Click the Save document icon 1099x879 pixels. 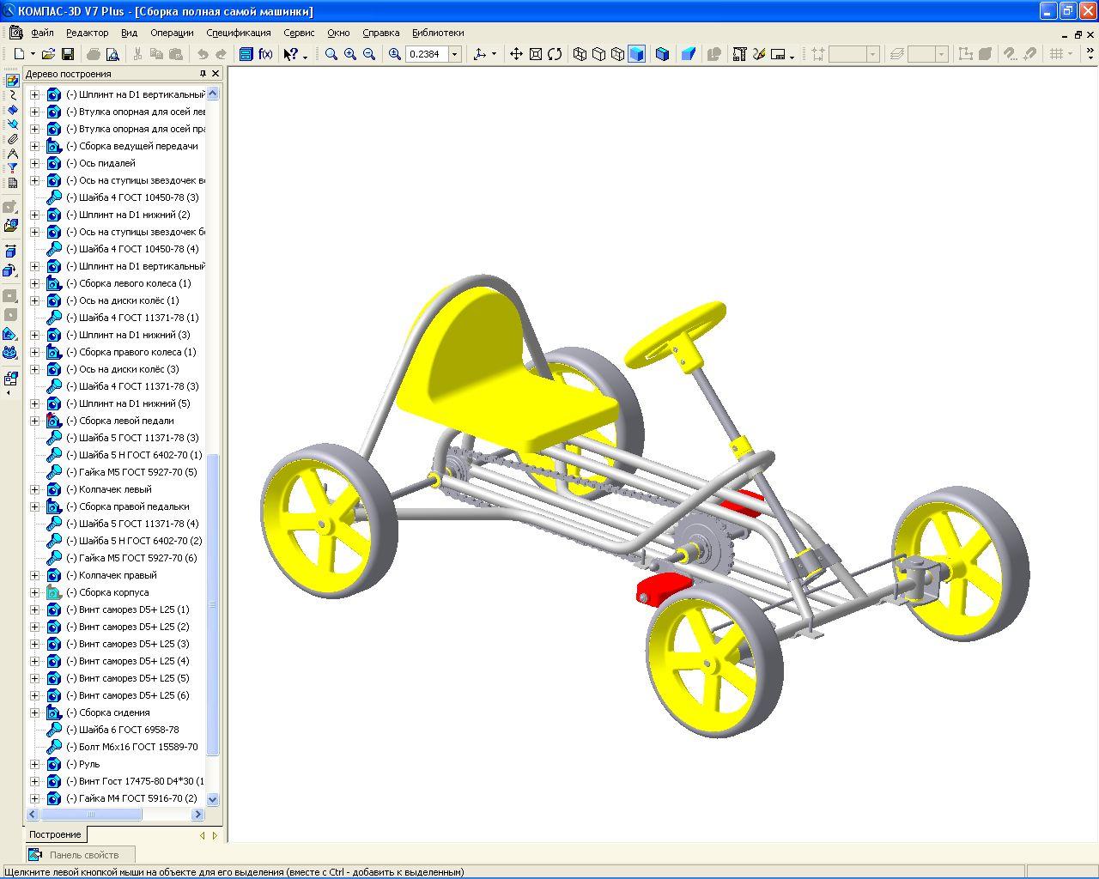[x=68, y=54]
